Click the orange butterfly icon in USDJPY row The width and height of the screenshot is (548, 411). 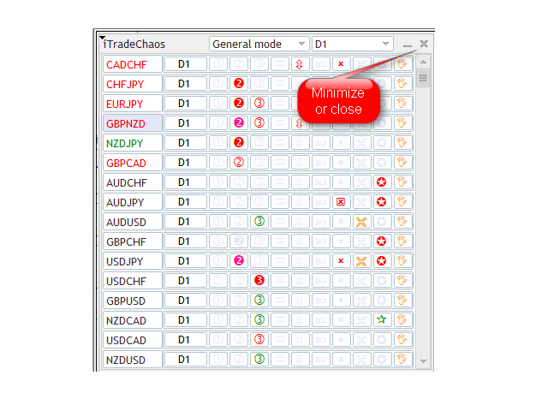coord(361,260)
